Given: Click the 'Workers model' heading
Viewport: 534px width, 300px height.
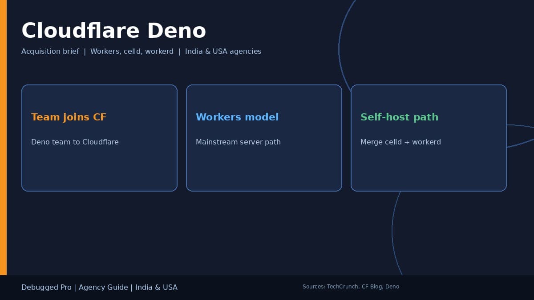Looking at the screenshot, I should tap(237, 117).
